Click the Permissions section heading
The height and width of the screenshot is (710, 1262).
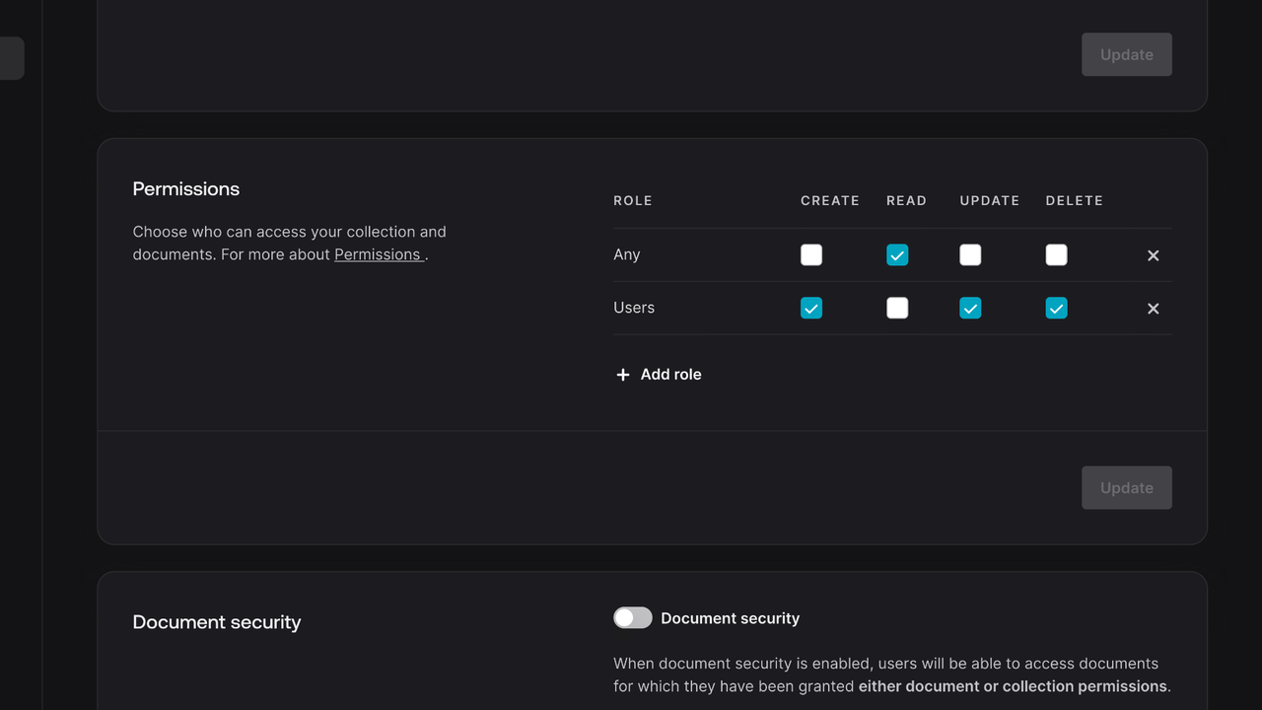coord(186,189)
